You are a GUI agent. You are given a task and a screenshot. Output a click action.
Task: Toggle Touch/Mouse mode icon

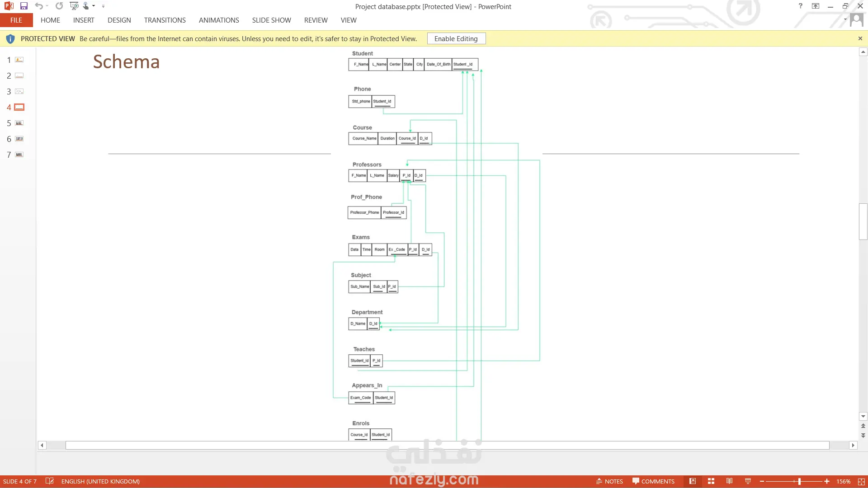[86, 6]
